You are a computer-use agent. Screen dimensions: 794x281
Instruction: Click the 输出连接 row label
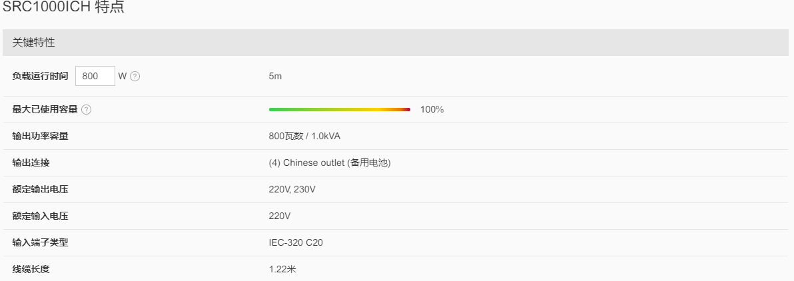point(31,163)
